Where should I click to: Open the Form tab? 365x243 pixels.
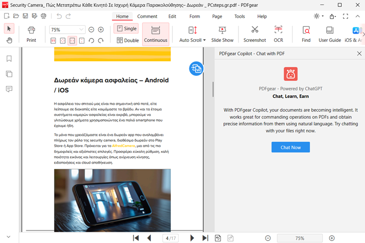point(195,16)
